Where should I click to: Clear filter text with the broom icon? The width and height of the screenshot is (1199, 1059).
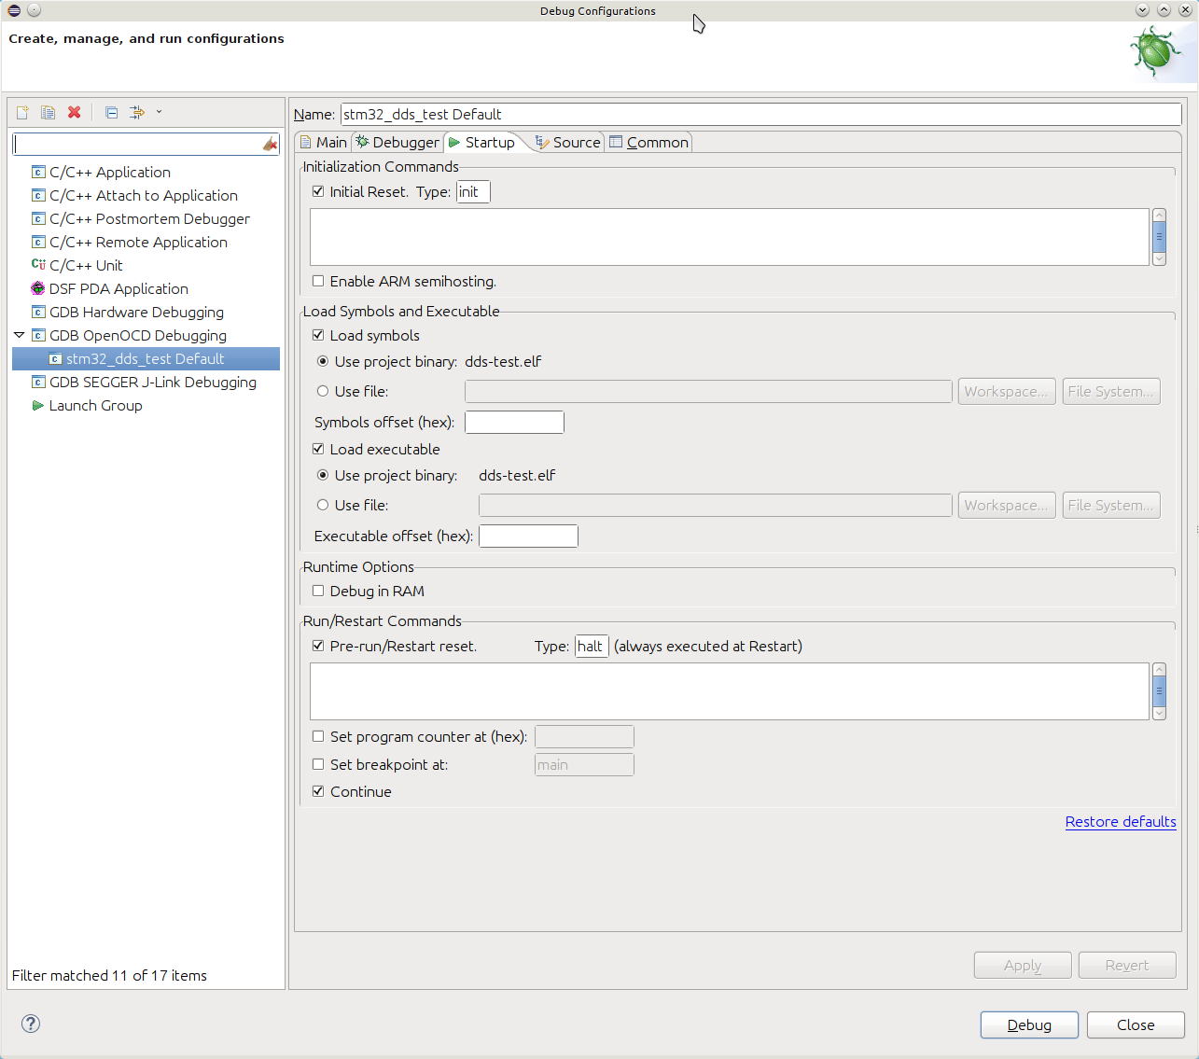tap(270, 144)
